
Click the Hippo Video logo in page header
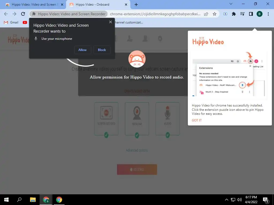tap(18, 39)
